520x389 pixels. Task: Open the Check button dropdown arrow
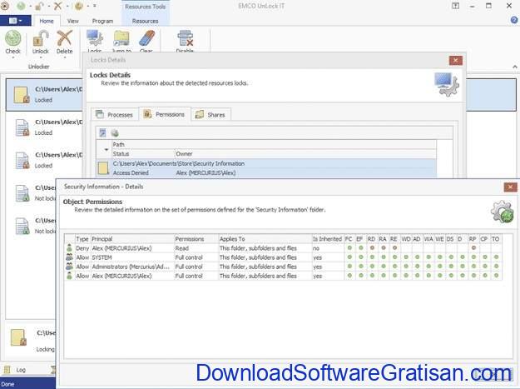[x=13, y=57]
